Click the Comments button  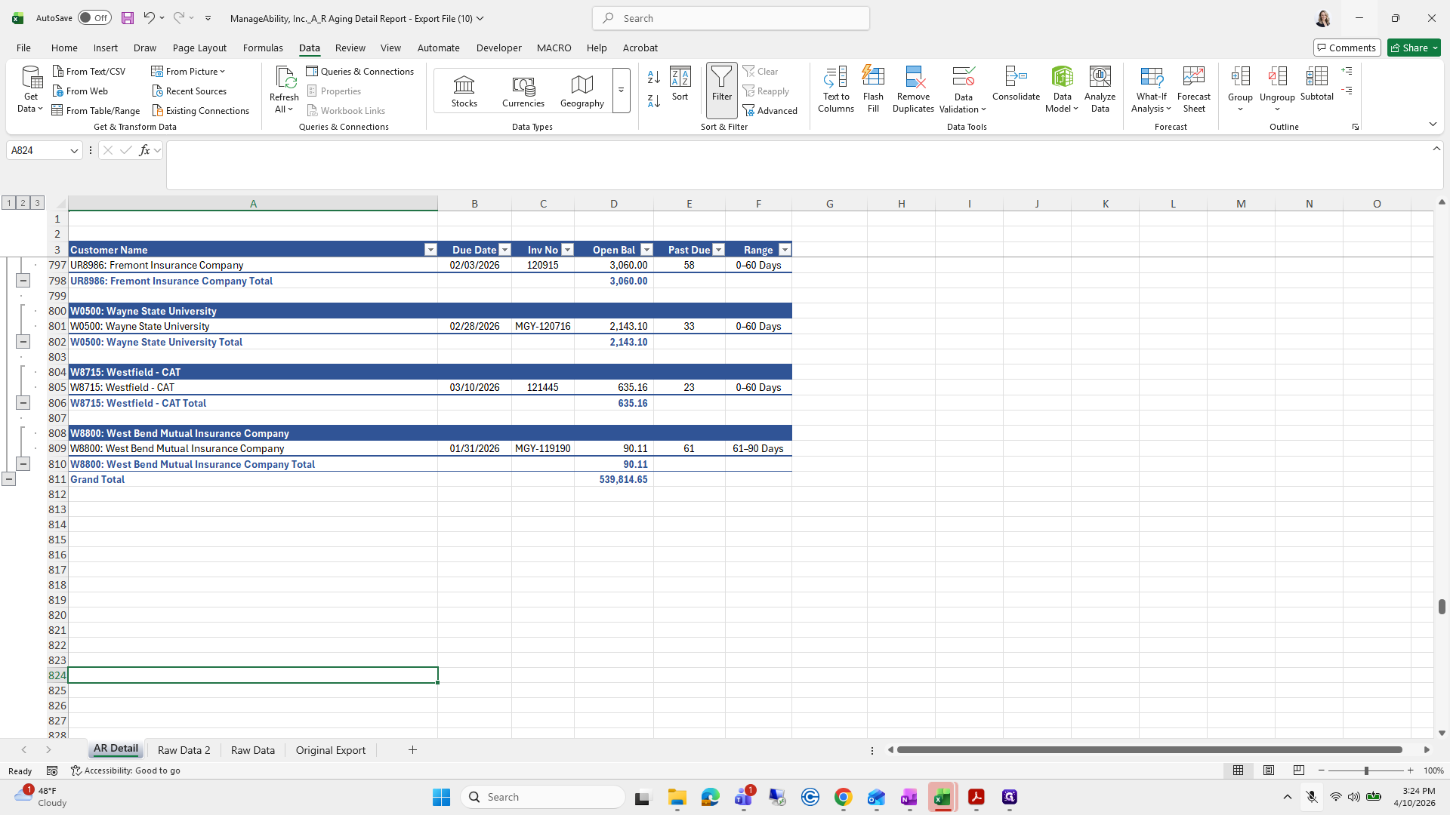(1347, 48)
